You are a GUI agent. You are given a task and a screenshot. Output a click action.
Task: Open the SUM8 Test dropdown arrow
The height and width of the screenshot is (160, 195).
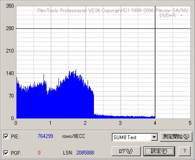click(154, 137)
